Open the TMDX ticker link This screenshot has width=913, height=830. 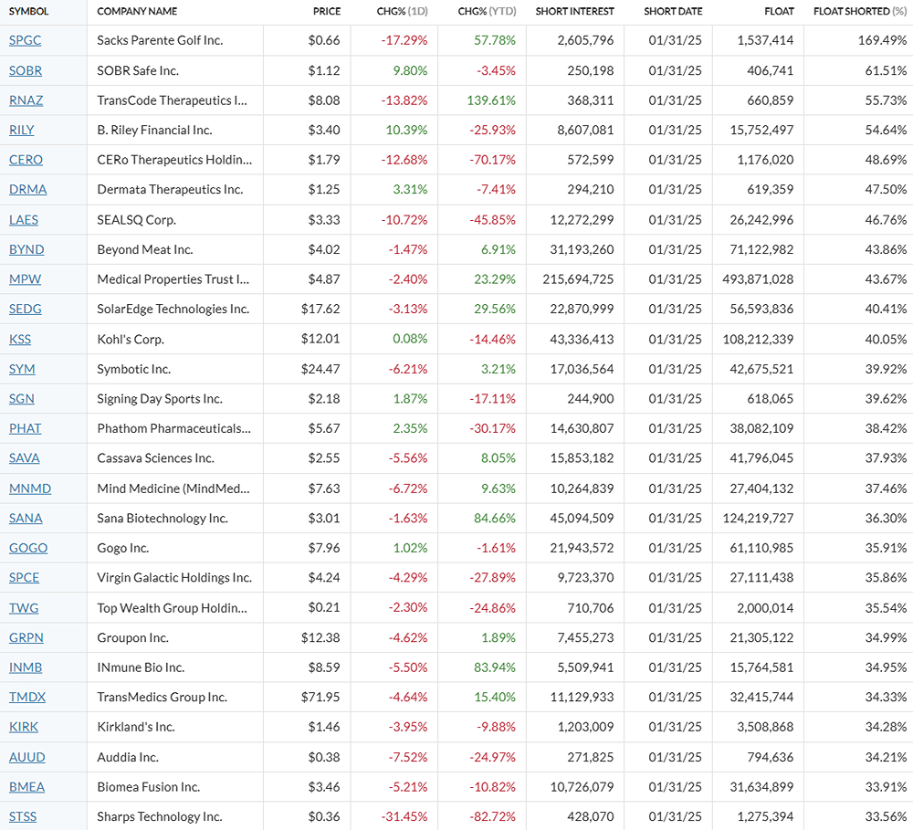[27, 697]
